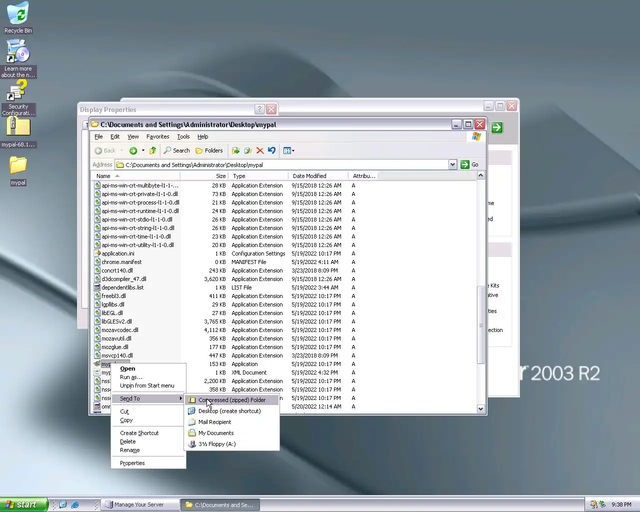
Task: Sort files by the Attributes column header
Action: (364, 176)
